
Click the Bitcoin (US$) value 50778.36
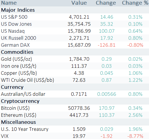79,108
